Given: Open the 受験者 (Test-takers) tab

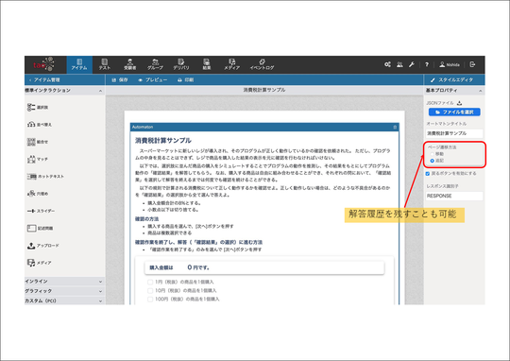Looking at the screenshot, I should click(x=129, y=64).
